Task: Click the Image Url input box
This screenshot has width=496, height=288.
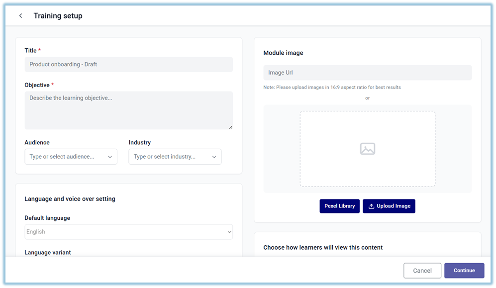Action: (367, 73)
